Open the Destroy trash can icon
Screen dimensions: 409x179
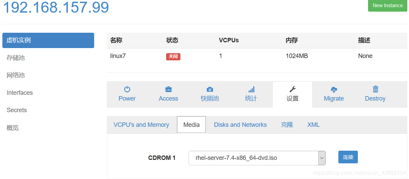click(375, 89)
